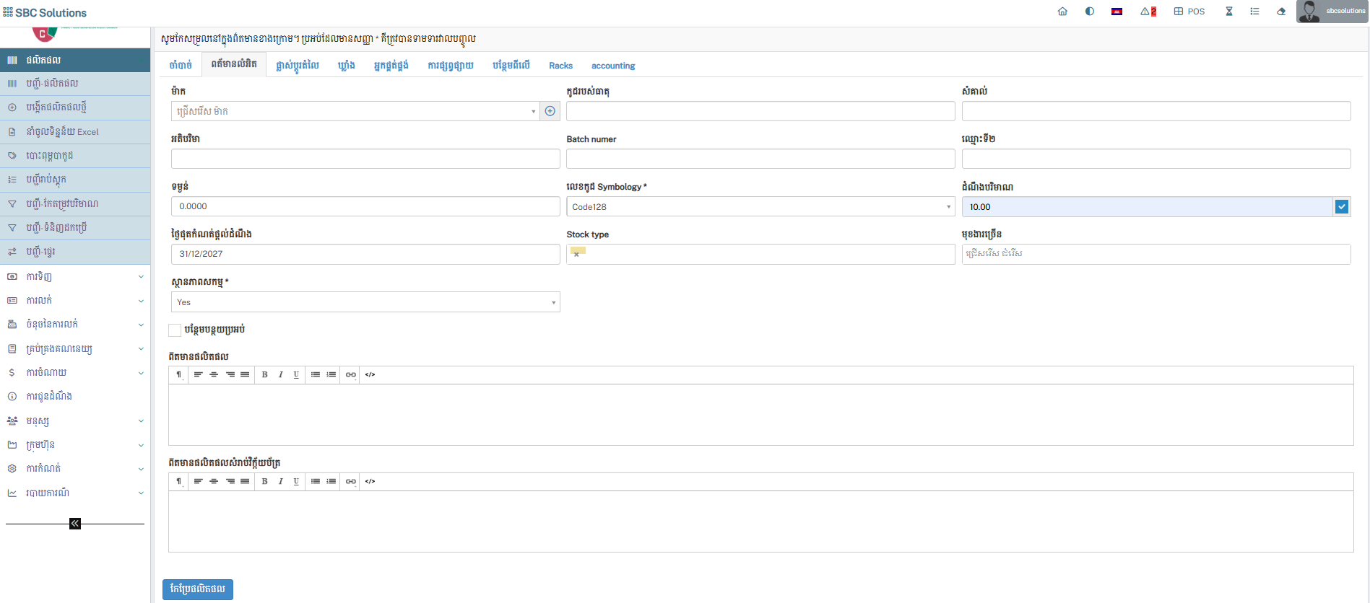Image resolution: width=1370 pixels, height=603 pixels.
Task: Click the Cambodian flag language icon
Action: pyautogui.click(x=1117, y=12)
